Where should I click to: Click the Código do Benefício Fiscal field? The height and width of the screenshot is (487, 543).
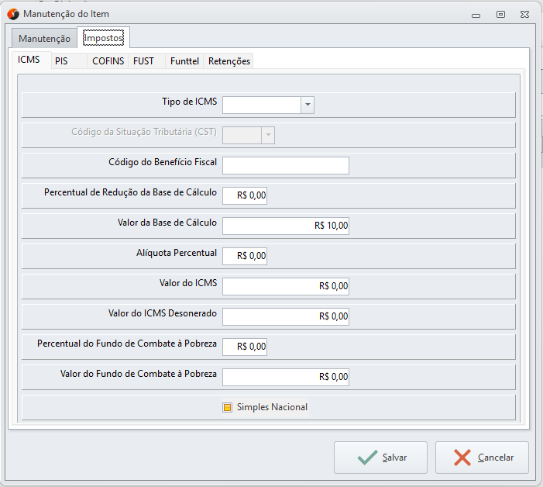[285, 165]
